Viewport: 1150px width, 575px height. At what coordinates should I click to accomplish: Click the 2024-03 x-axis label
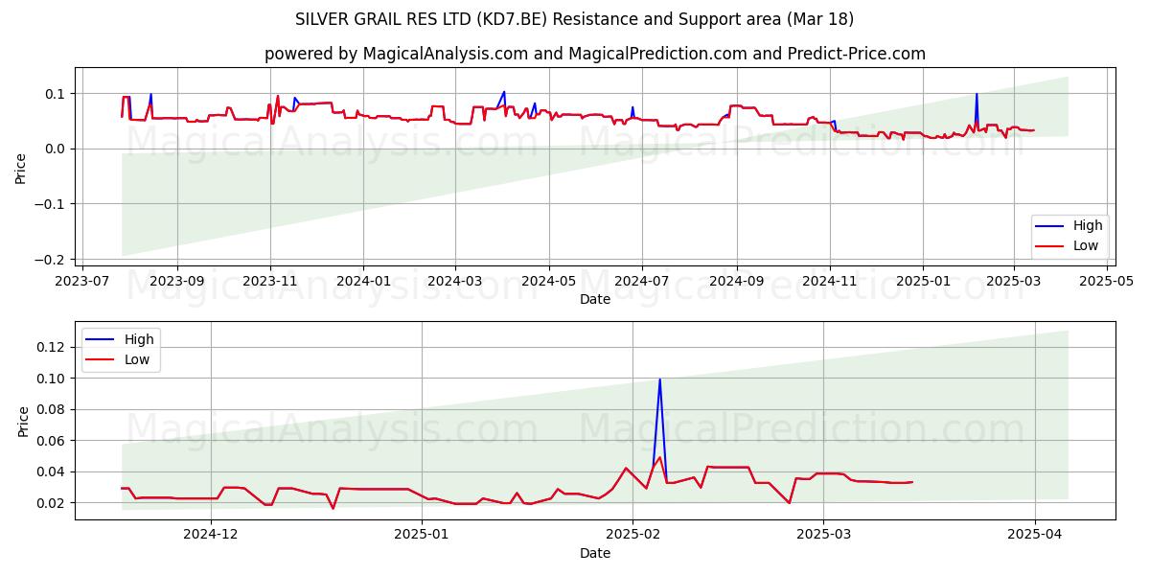pos(454,282)
